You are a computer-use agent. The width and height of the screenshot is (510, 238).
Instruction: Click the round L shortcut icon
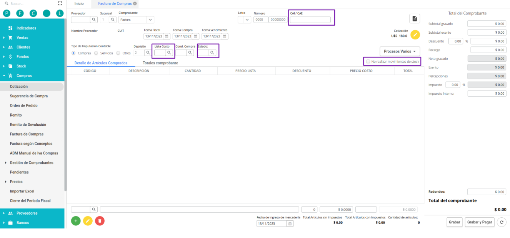[x=60, y=13]
